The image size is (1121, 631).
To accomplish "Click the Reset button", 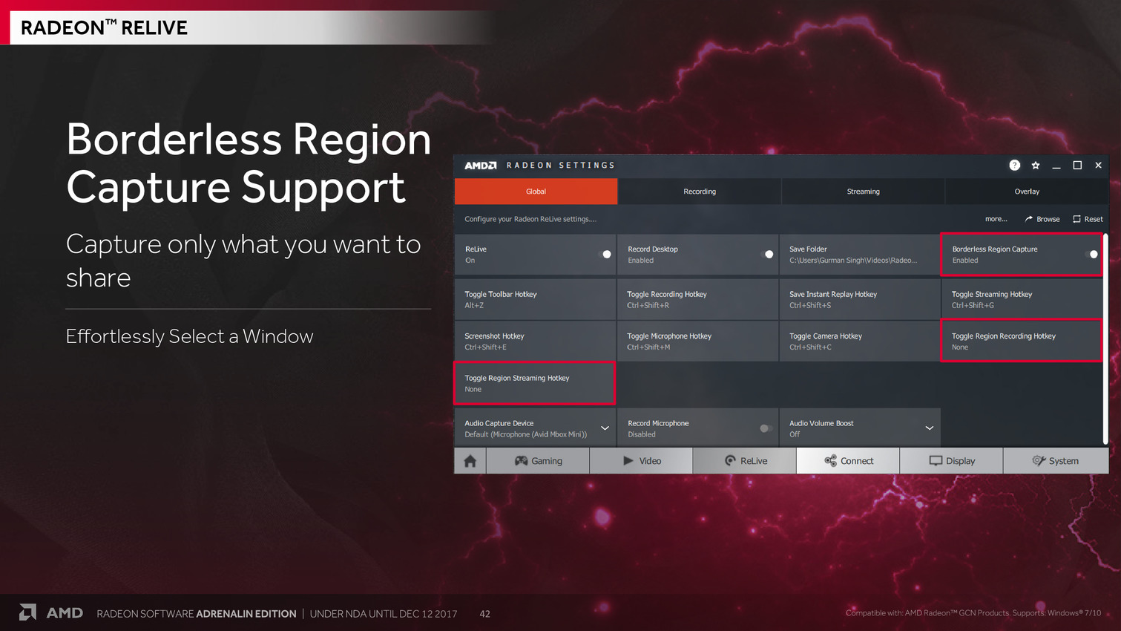I will 1088,219.
